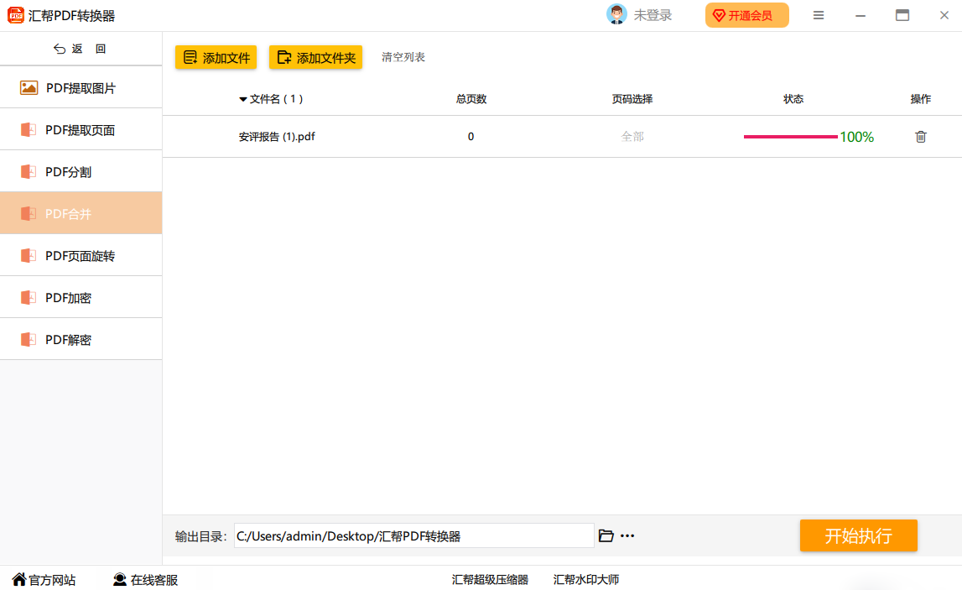The width and height of the screenshot is (962, 590).
Task: Open the hamburger menu icon
Action: pos(819,15)
